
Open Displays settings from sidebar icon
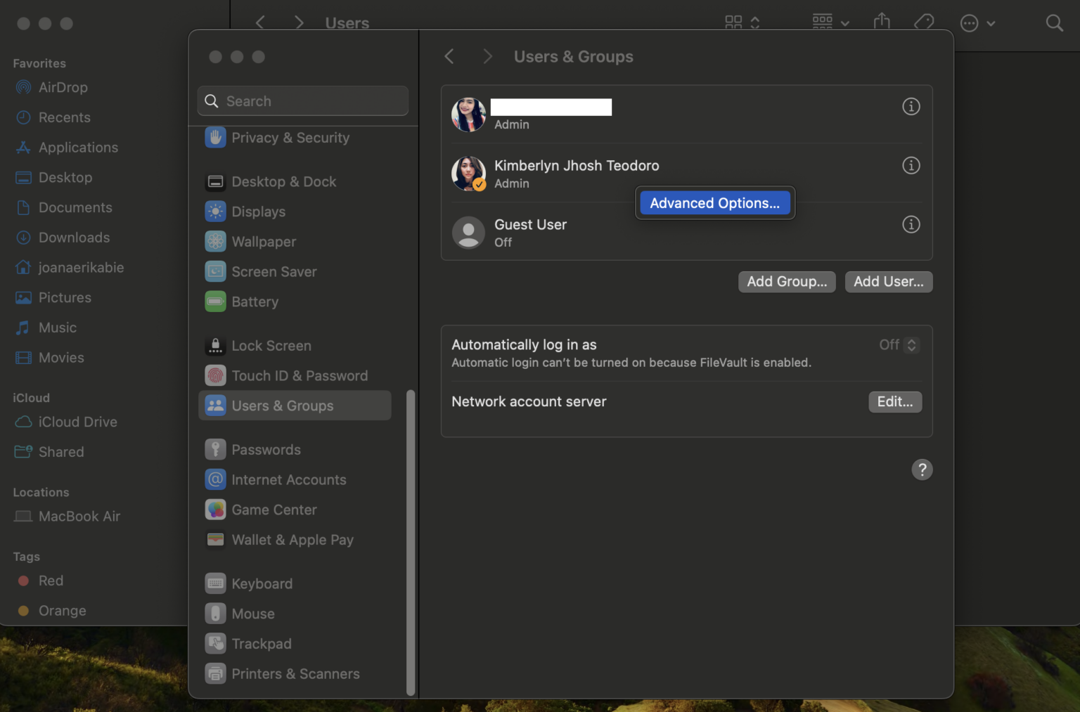(x=215, y=212)
